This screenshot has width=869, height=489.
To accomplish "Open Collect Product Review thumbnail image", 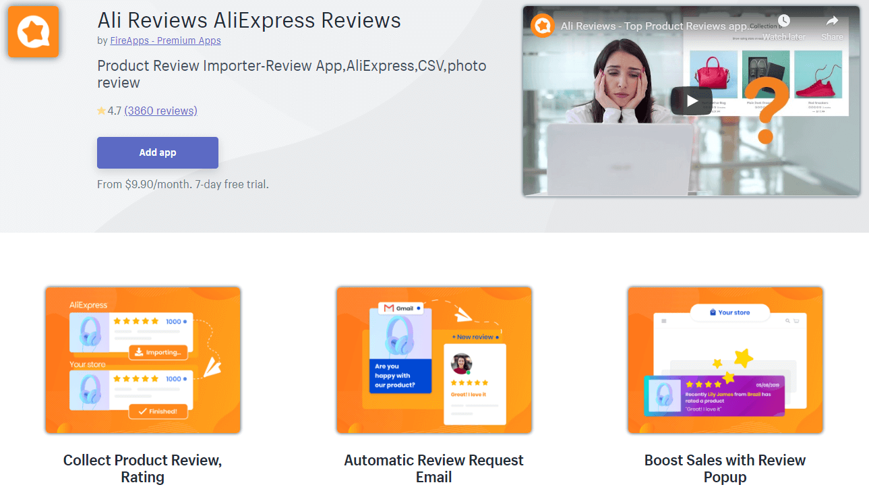I will click(143, 360).
